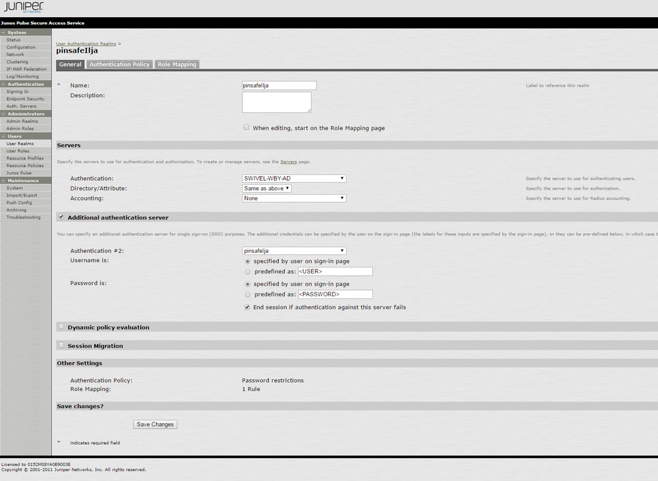
Task: Expand the Directory/Attribute dropdown
Action: pos(266,189)
